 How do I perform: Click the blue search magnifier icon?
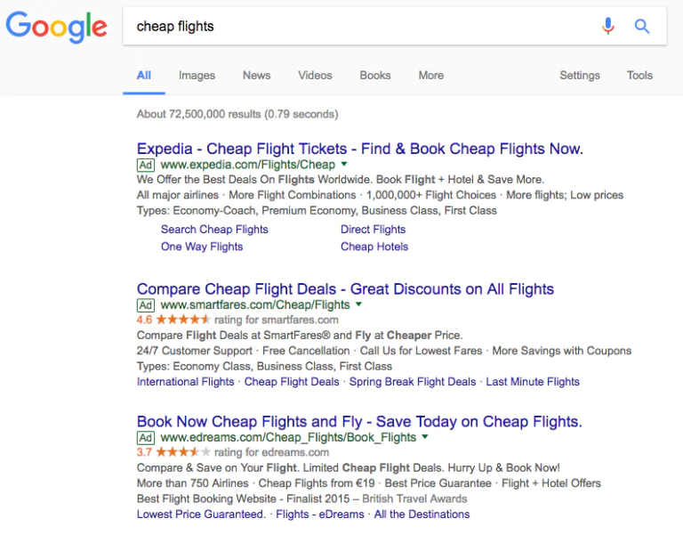pos(642,27)
